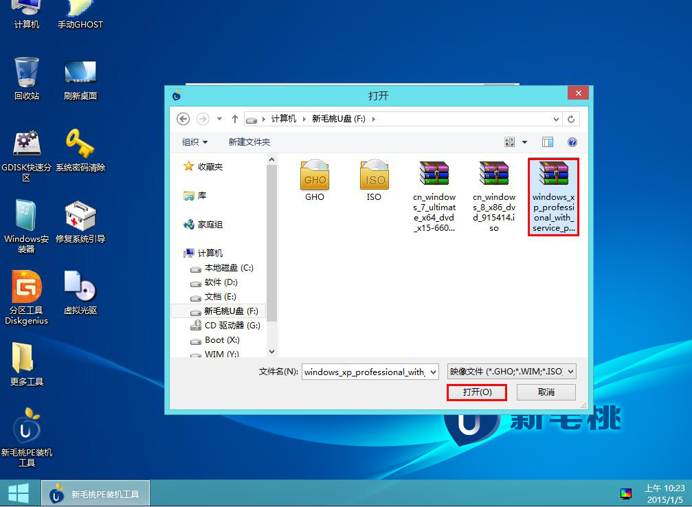Open 软件 (D:) drive in the tree
Screen dimensions: 692x507
tap(214, 282)
